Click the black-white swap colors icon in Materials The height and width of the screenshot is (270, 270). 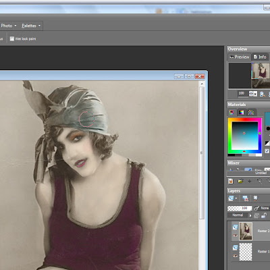click(267, 143)
